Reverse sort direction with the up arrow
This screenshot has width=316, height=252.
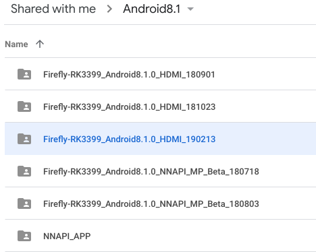(40, 44)
